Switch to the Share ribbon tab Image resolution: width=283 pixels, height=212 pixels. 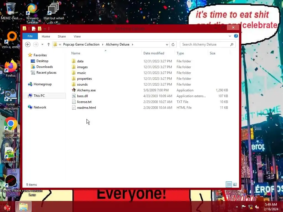[x=62, y=36]
